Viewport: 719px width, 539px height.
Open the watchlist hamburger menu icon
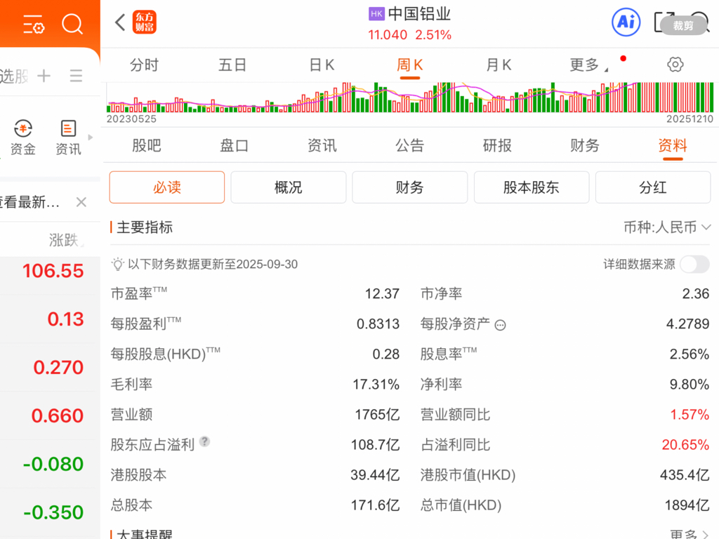pyautogui.click(x=76, y=76)
